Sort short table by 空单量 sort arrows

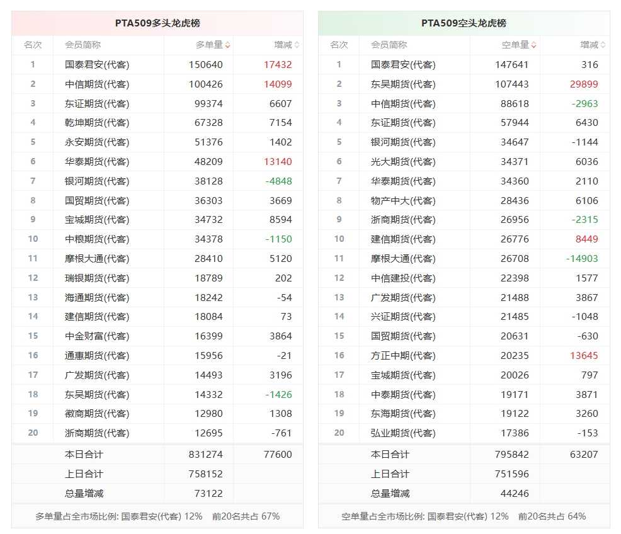click(534, 45)
